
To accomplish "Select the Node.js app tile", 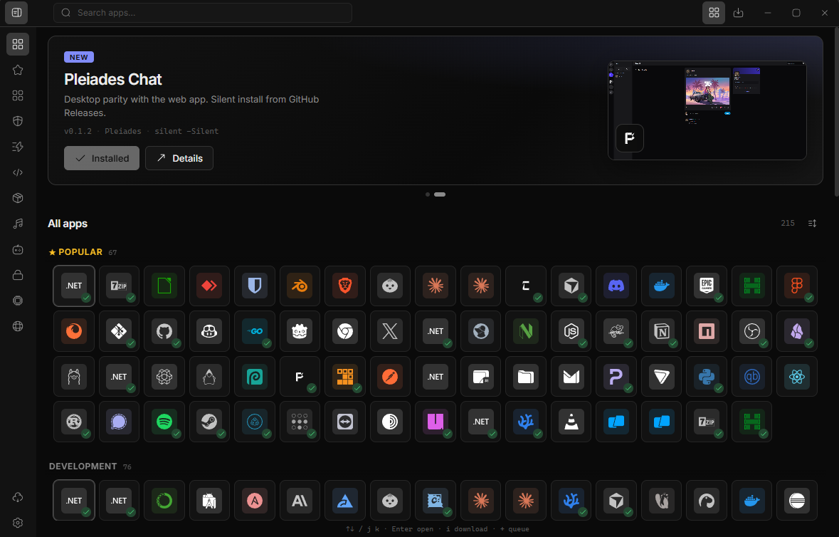I will (571, 331).
